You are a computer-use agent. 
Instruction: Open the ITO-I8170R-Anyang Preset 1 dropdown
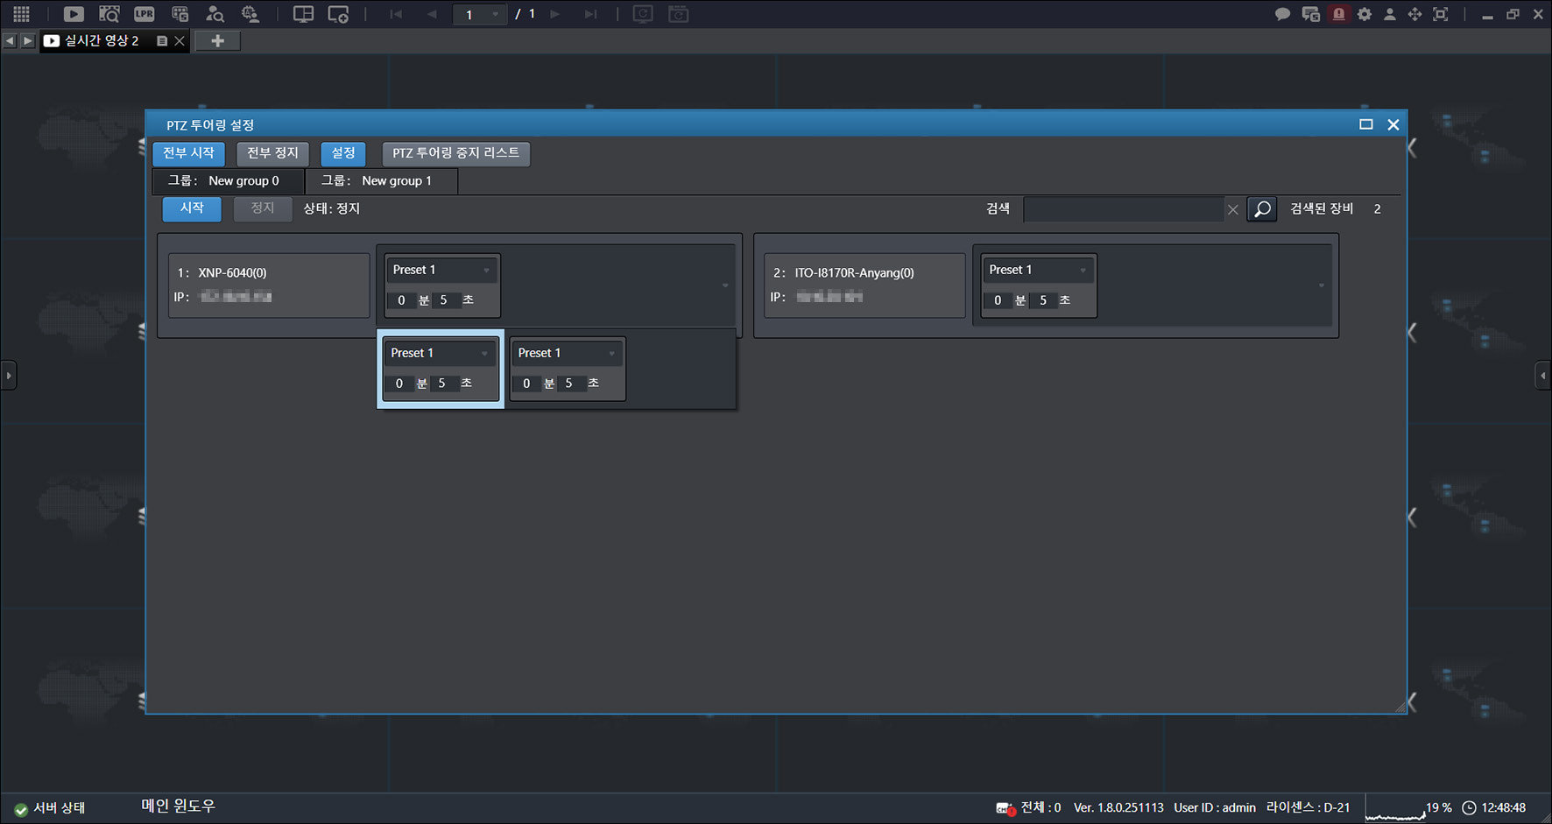1039,270
